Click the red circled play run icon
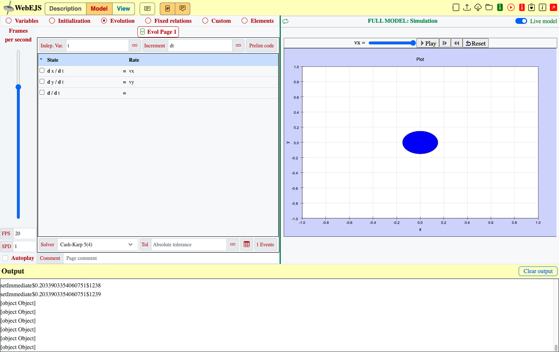 click(x=511, y=7)
